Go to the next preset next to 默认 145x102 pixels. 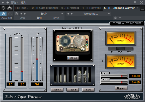[x=25, y=14]
